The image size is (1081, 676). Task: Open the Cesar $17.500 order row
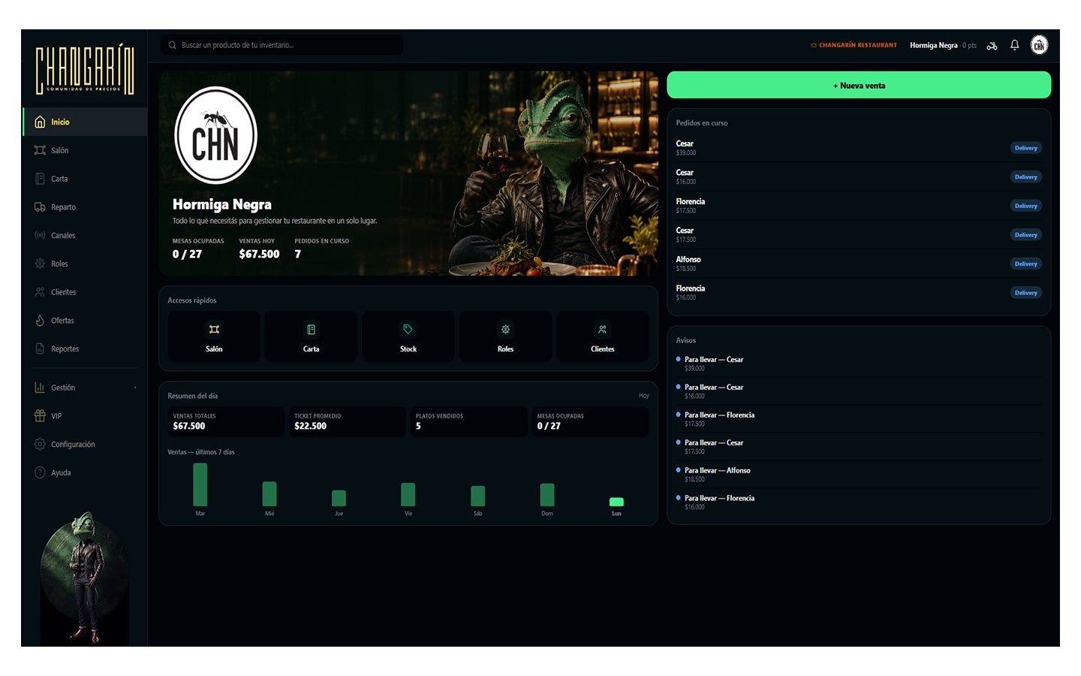pyautogui.click(x=859, y=234)
